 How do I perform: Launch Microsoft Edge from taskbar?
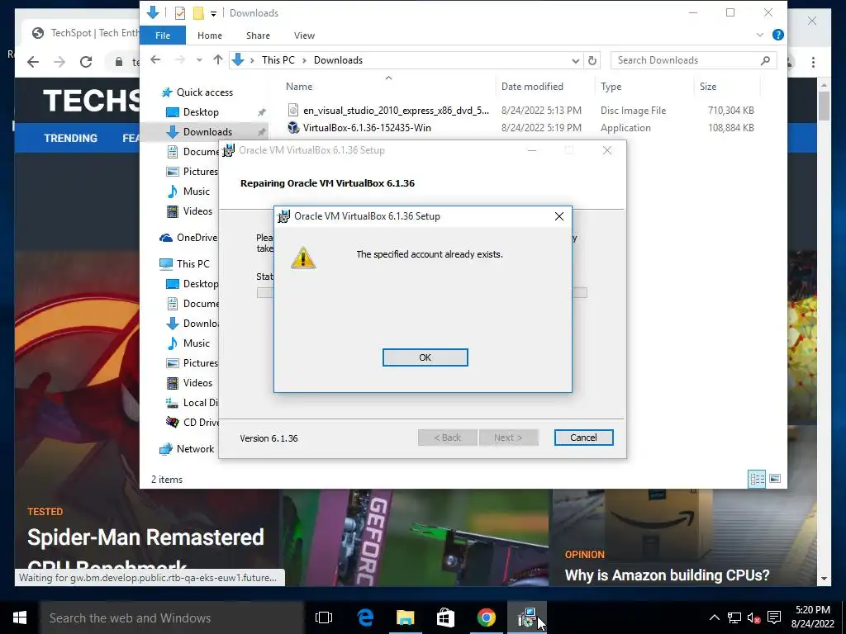365,617
